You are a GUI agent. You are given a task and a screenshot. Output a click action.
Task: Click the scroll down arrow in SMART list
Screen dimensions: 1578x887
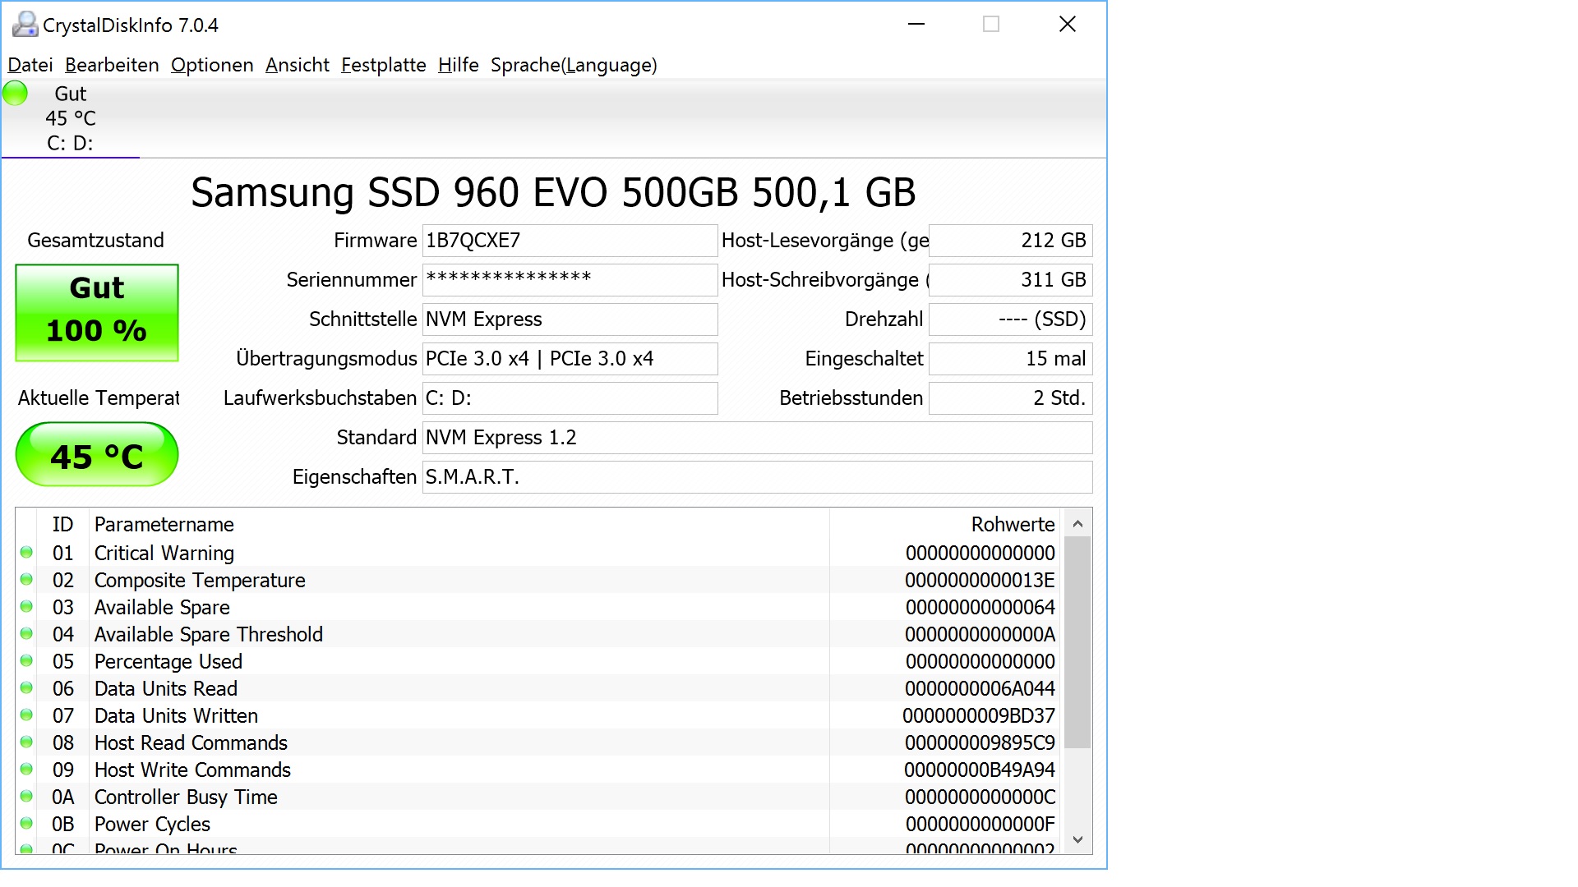pyautogui.click(x=1077, y=840)
